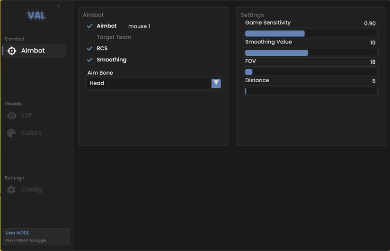Disable the RCS checkbox

(x=89, y=49)
